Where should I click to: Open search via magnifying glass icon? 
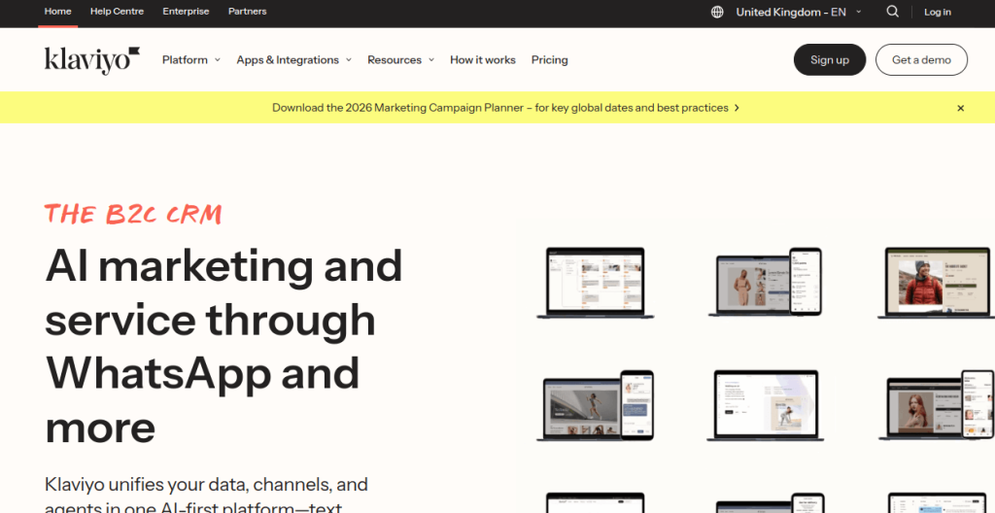tap(892, 12)
